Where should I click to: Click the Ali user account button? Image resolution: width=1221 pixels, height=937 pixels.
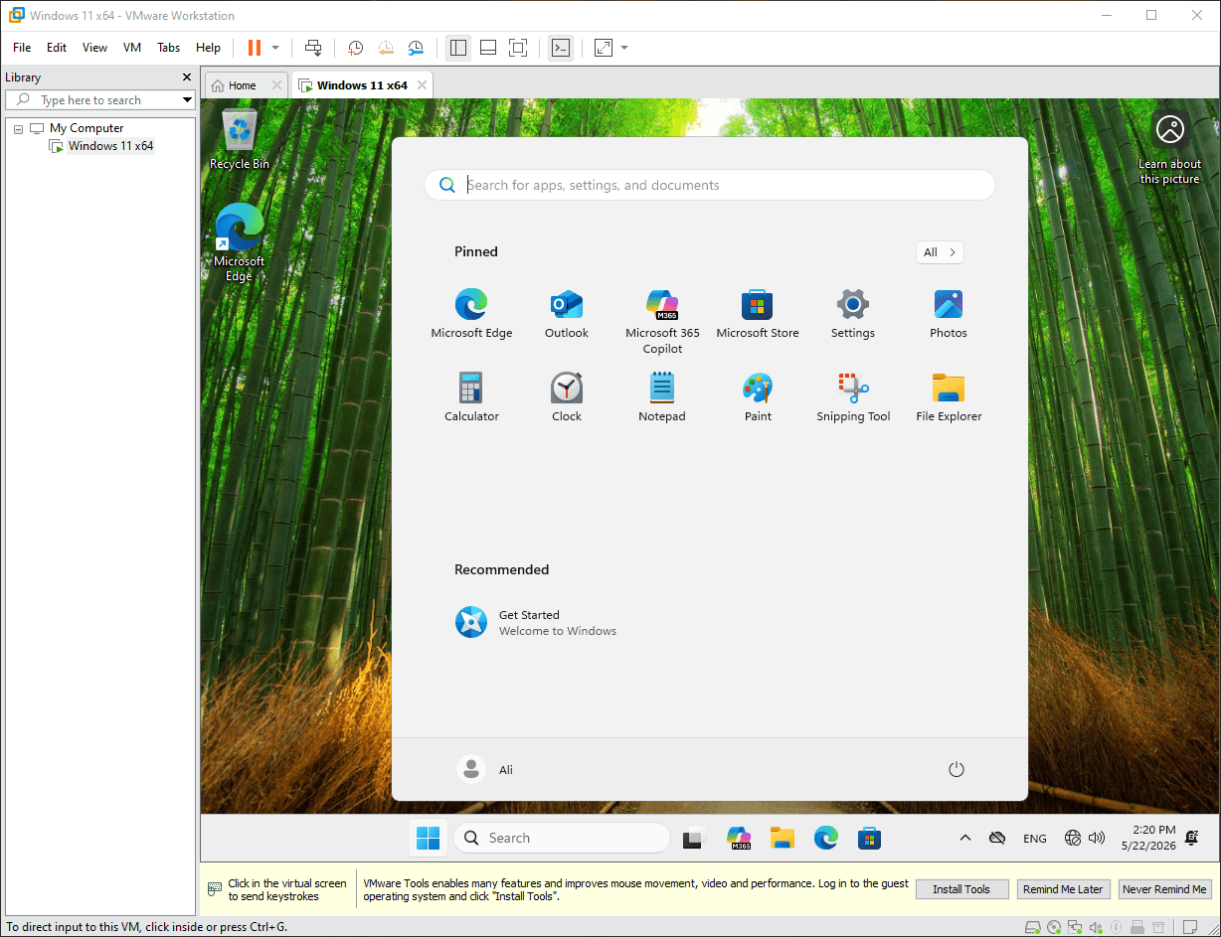point(486,769)
